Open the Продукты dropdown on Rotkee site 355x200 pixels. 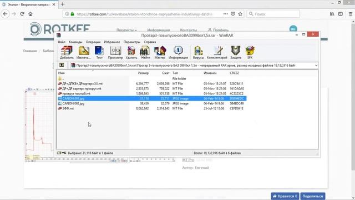coord(126,30)
